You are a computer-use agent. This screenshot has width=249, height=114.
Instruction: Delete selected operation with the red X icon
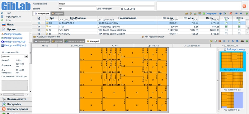(x=231, y=14)
